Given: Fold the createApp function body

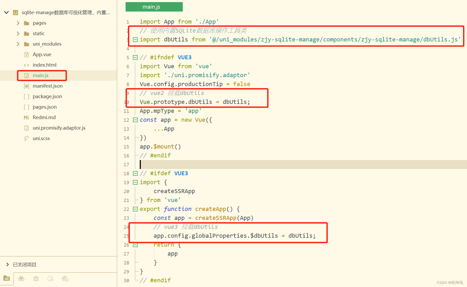Looking at the screenshot, I should pos(135,209).
